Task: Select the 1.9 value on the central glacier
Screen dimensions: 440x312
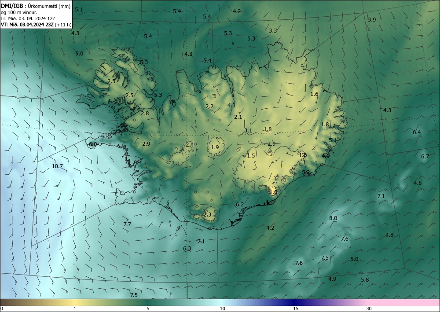Action: [215, 147]
